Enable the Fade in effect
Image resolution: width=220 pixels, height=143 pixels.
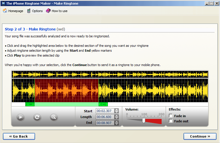171,116
